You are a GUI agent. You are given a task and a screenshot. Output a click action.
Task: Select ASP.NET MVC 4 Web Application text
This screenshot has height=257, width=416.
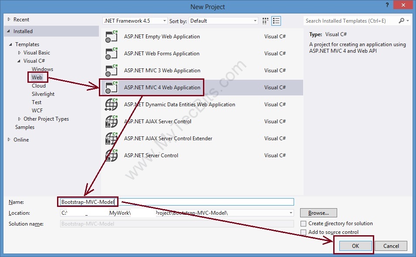click(x=162, y=87)
